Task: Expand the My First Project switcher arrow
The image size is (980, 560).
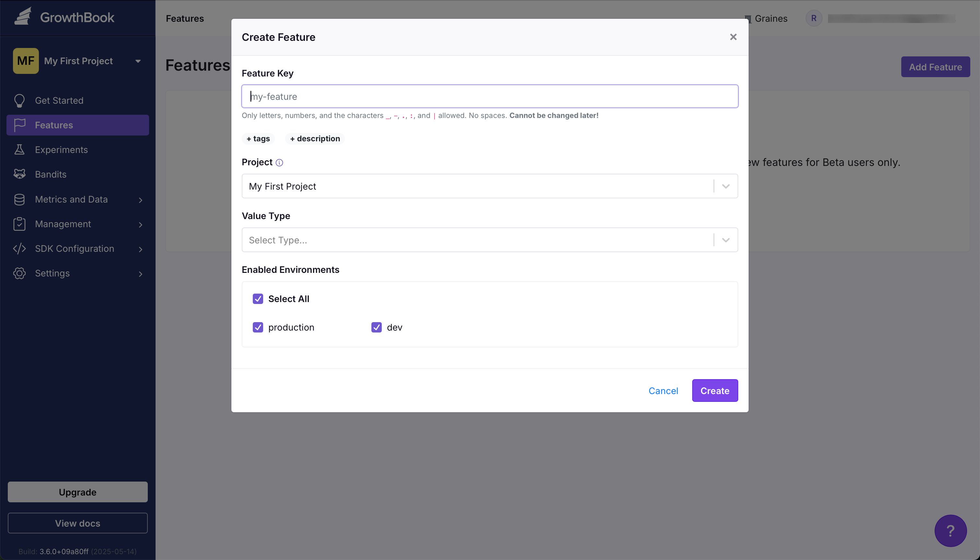Action: [138, 61]
